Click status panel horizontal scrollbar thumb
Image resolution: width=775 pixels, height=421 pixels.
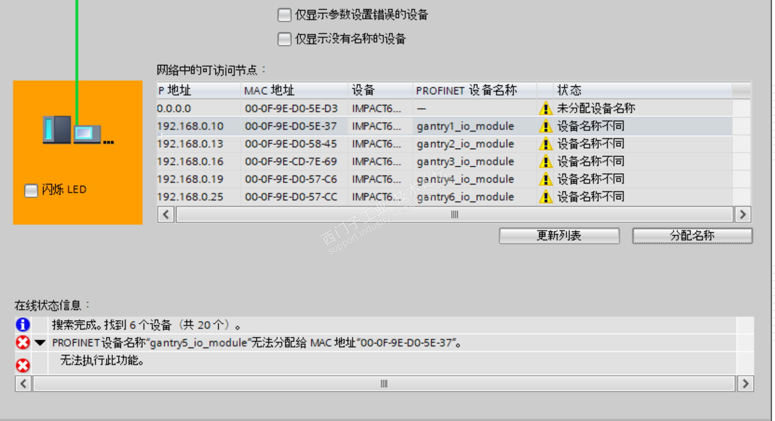point(384,383)
